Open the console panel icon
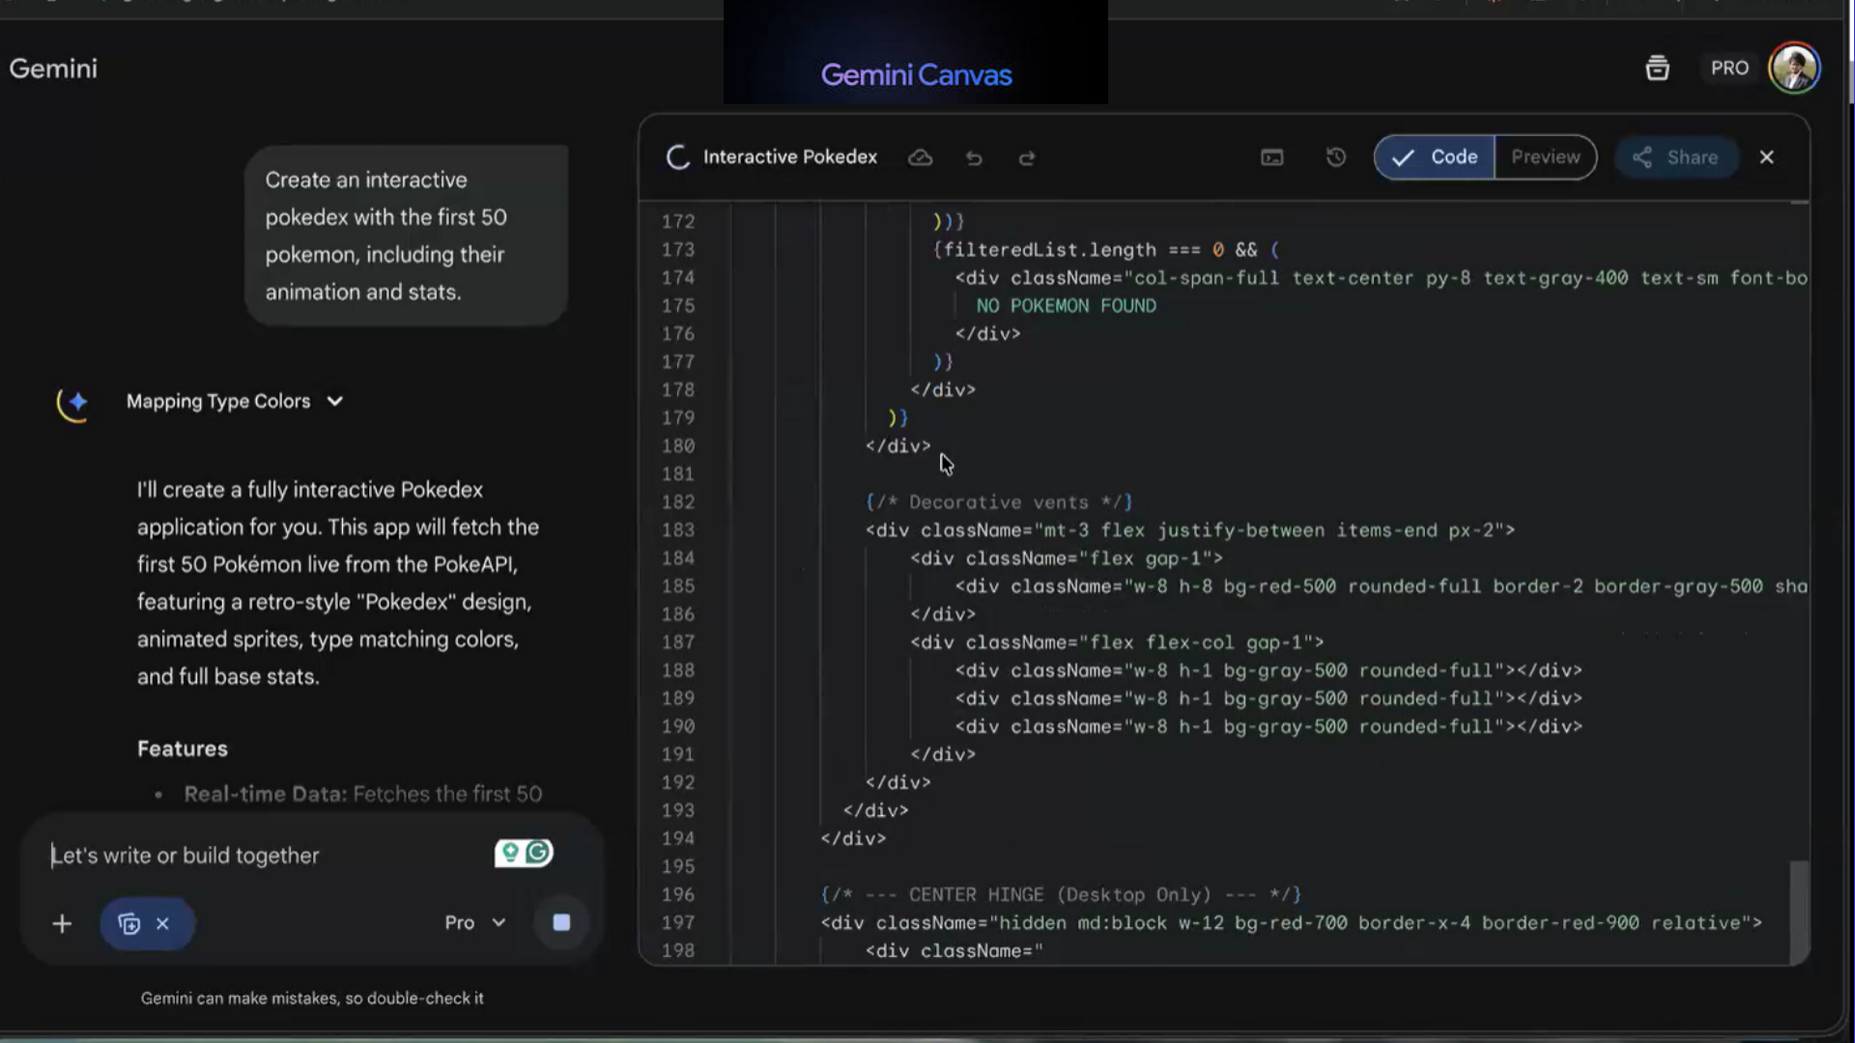The width and height of the screenshot is (1855, 1043). click(1272, 157)
